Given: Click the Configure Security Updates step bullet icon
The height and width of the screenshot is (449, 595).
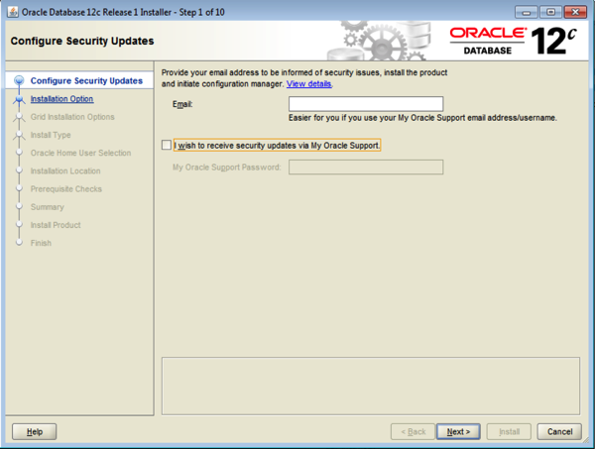Looking at the screenshot, I should pyautogui.click(x=19, y=80).
